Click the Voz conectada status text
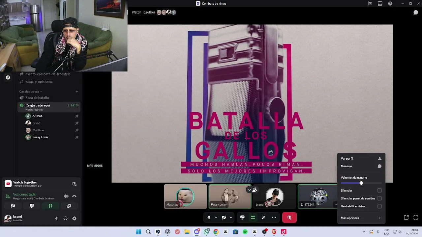Image resolution: width=422 pixels, height=237 pixels. (x=24, y=195)
